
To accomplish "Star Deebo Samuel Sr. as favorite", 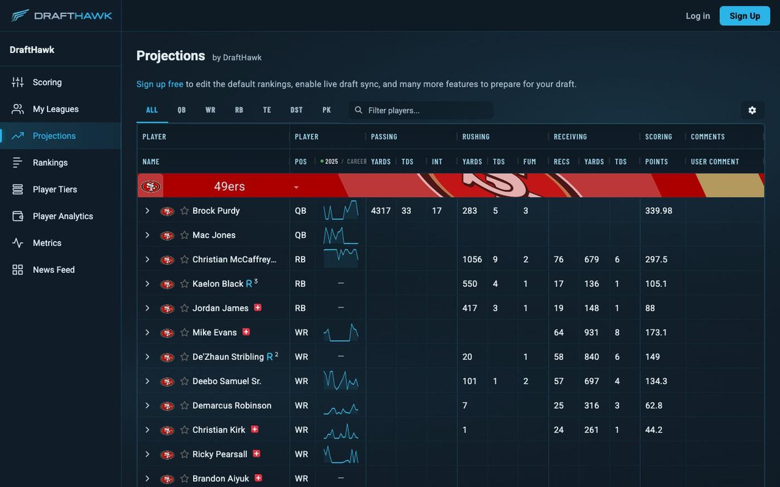I will tap(184, 381).
